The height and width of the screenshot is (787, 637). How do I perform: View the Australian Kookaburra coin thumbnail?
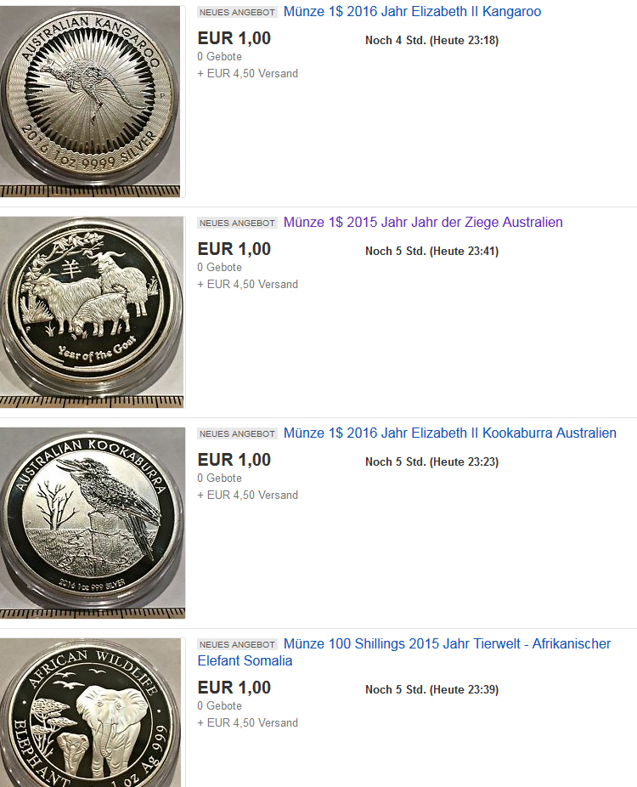point(93,523)
